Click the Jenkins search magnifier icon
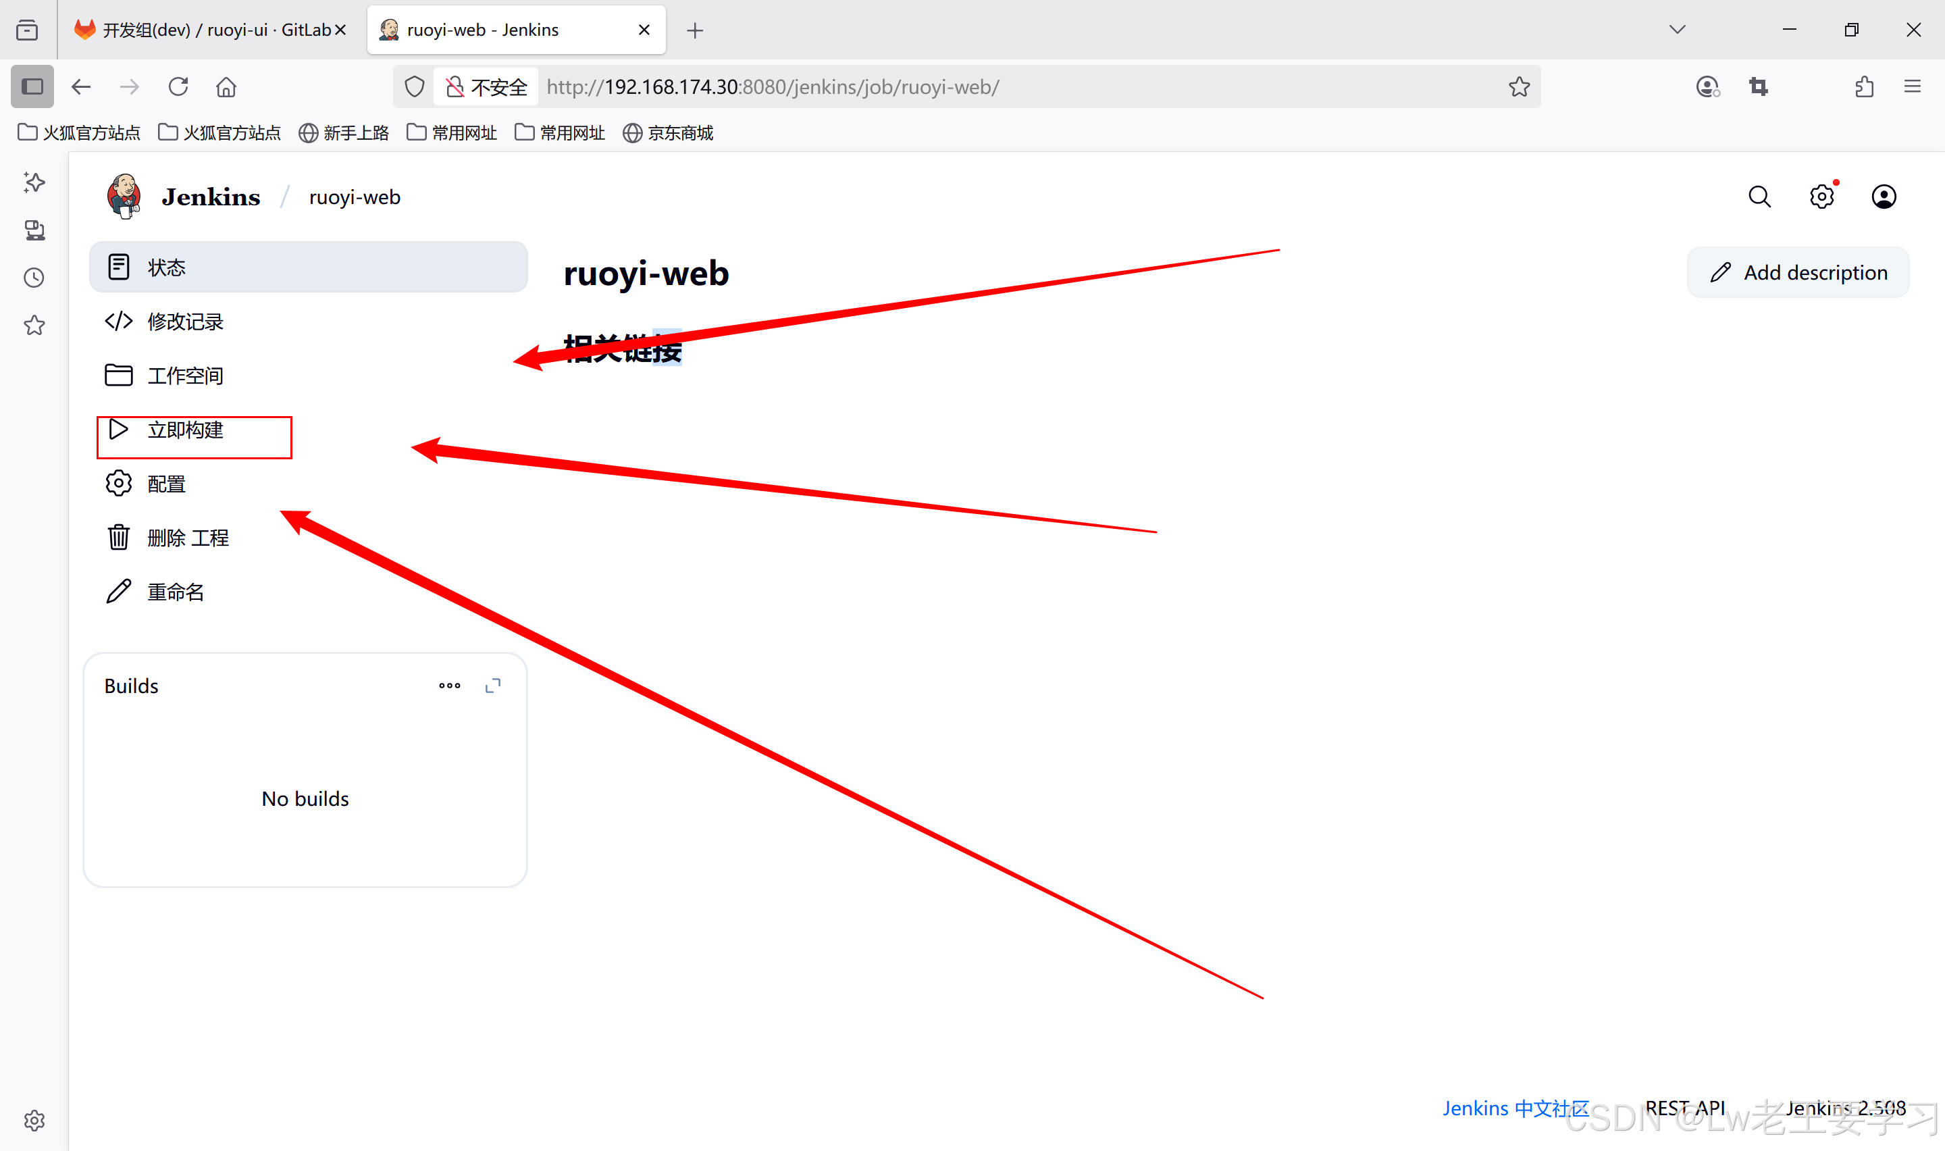Screen dimensions: 1945x1151 coord(1759,197)
